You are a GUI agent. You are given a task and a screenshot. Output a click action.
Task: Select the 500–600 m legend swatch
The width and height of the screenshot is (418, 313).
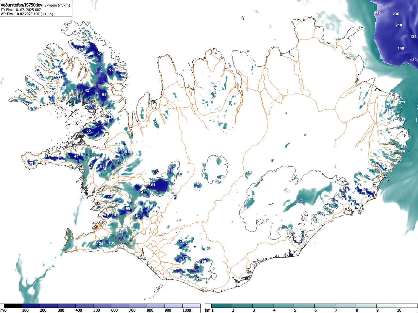(102, 306)
